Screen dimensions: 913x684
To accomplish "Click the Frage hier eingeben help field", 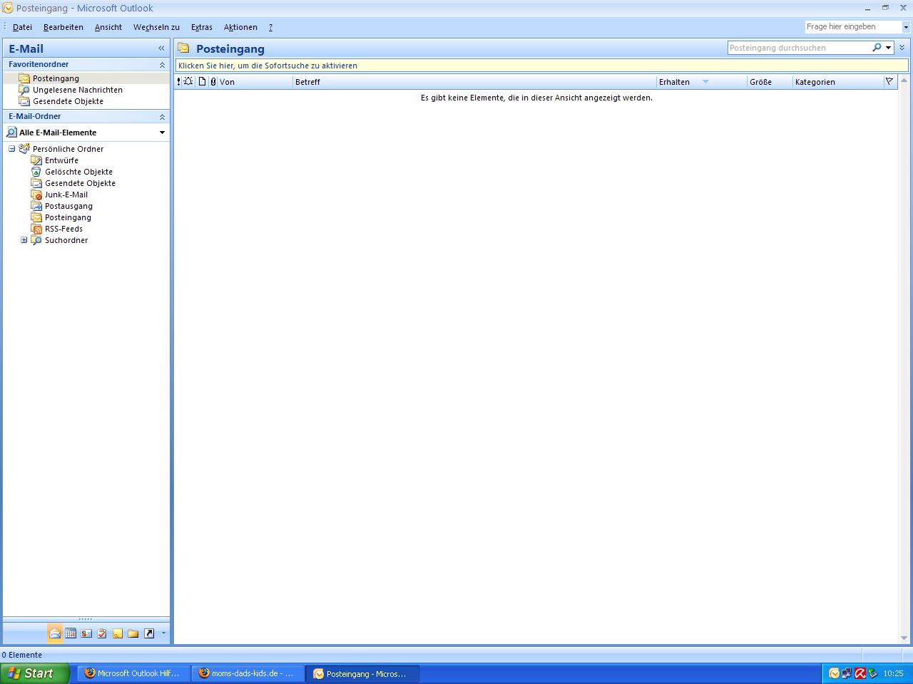I will pyautogui.click(x=853, y=27).
